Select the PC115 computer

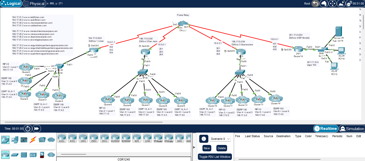click(334, 66)
